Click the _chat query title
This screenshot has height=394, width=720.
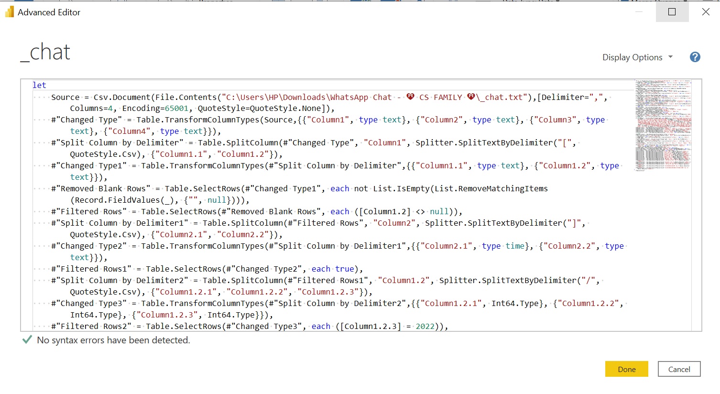(45, 52)
